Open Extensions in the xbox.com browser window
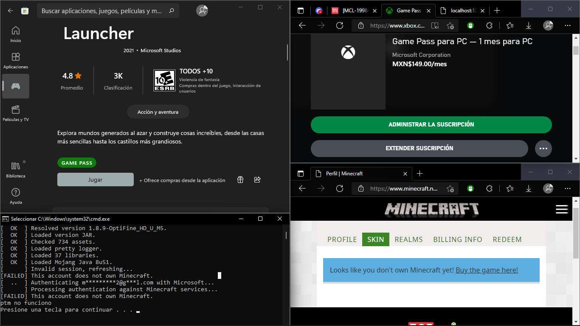Screen dimensions: 580x326 pos(489,25)
